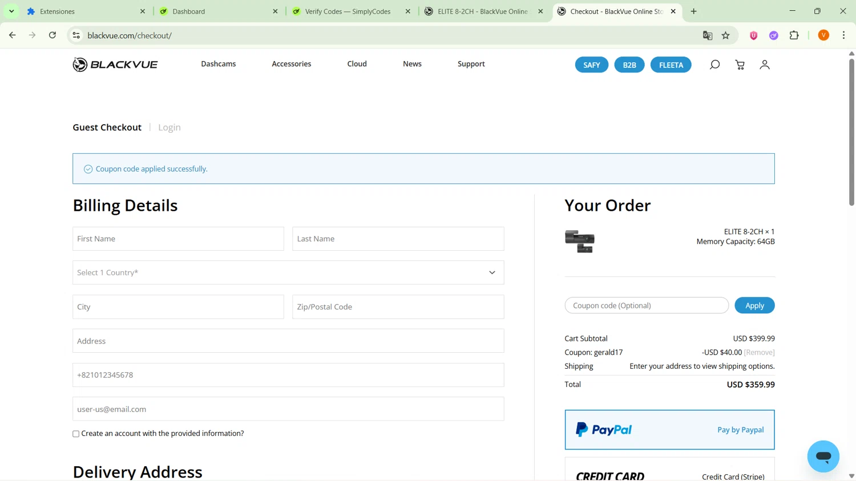Open the site search magnifier icon
856x481 pixels.
click(714, 65)
